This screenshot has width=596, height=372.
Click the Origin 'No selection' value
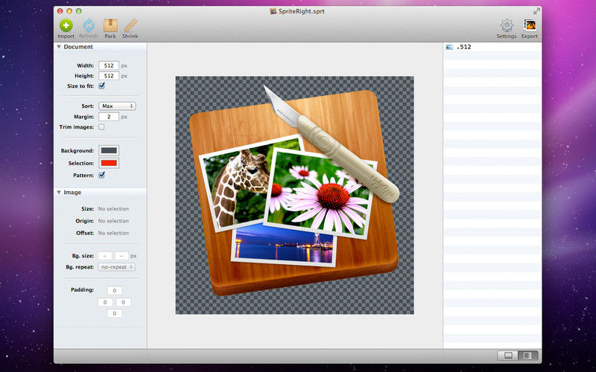[x=113, y=221]
